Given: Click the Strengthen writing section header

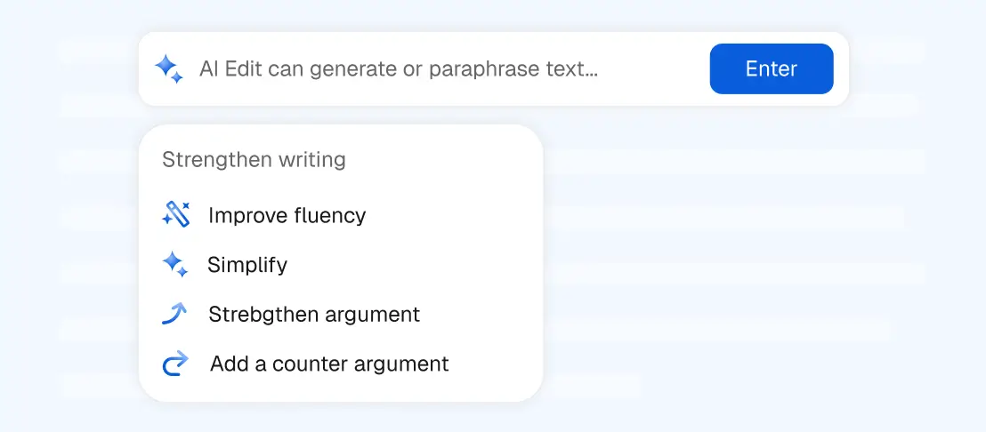Looking at the screenshot, I should point(254,160).
